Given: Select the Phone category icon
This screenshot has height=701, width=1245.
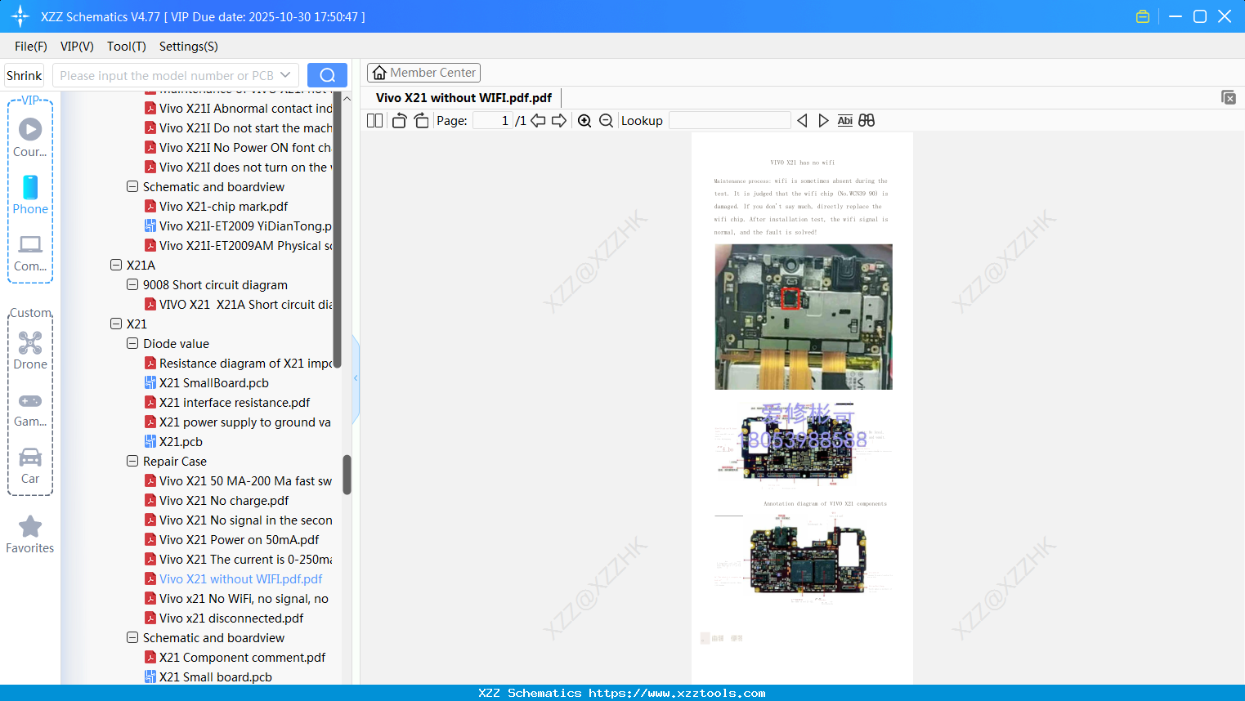Looking at the screenshot, I should click(30, 195).
